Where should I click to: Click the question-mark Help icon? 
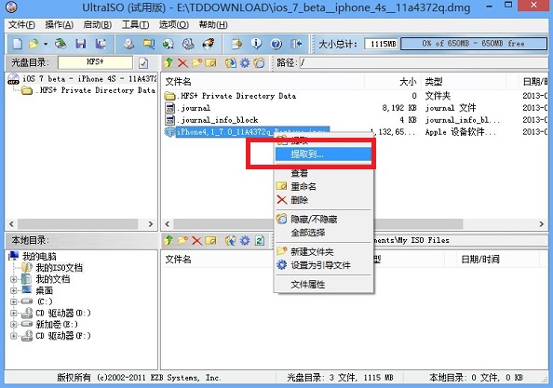pyautogui.click(x=276, y=44)
